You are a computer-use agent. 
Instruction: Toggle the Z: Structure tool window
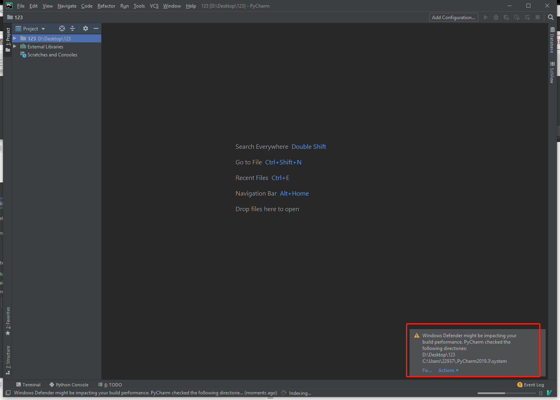[8, 360]
